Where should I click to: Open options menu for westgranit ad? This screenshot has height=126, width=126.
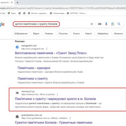[47, 49]
